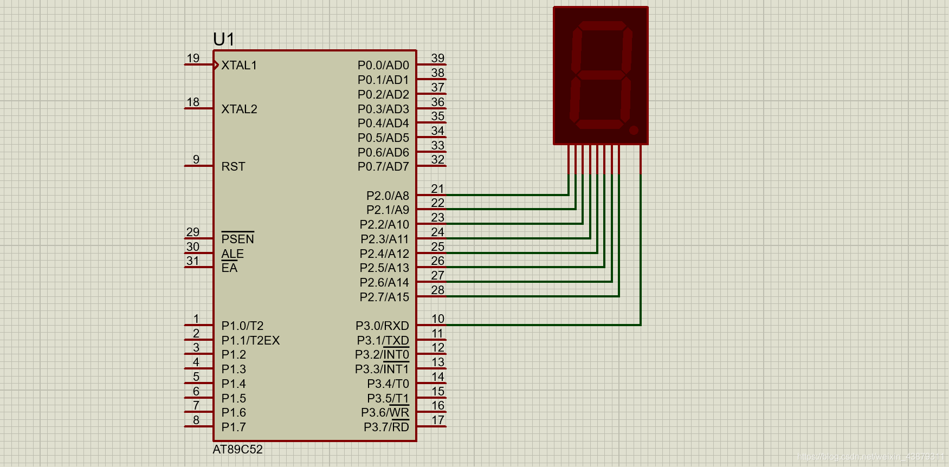Select the horizontal wire leaving pin 21
The width and height of the screenshot is (949, 467).
tap(507, 194)
